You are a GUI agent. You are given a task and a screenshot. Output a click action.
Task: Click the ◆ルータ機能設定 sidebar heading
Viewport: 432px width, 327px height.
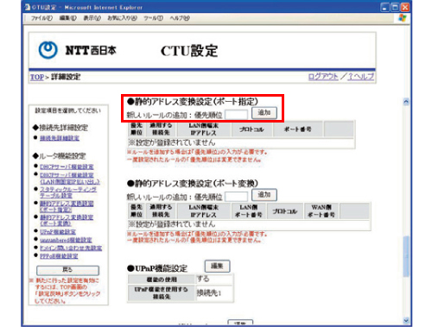(x=60, y=156)
